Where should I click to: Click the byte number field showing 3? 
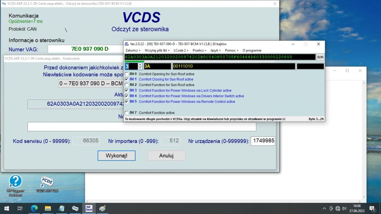coord(131,66)
